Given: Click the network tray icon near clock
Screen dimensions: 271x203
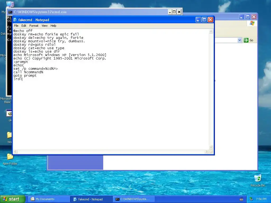Looking at the screenshot, I should (251, 199).
